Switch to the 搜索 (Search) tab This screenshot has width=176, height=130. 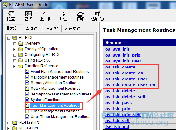tap(52, 29)
